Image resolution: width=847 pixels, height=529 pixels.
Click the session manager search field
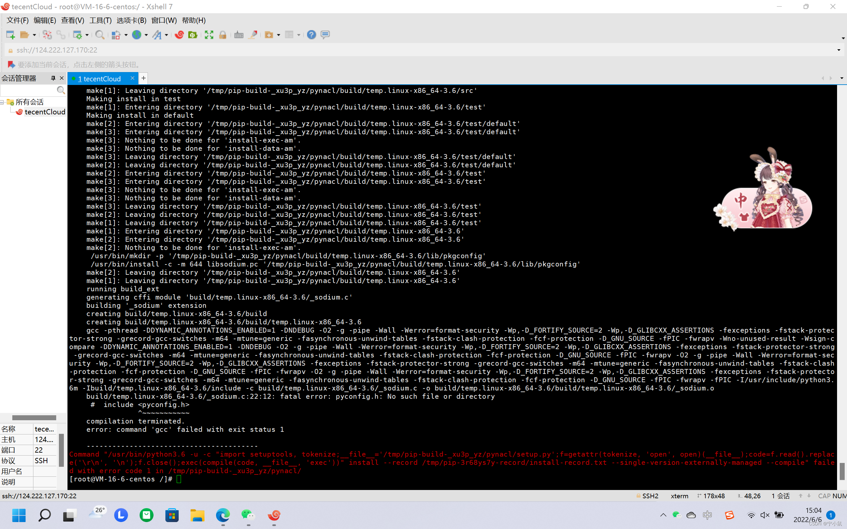(x=28, y=90)
